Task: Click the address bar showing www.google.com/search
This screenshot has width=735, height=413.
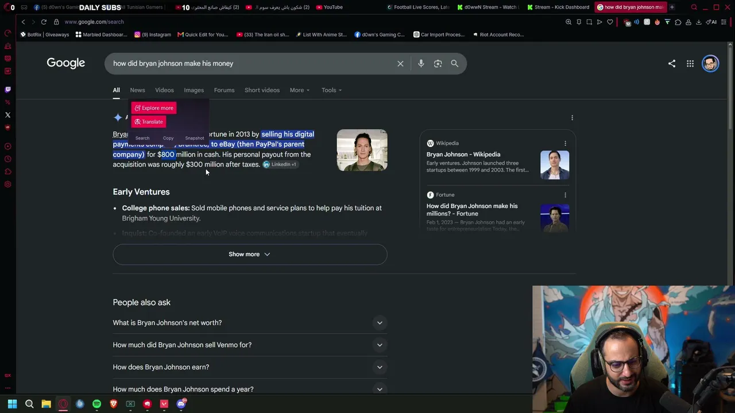Action: coord(94,22)
